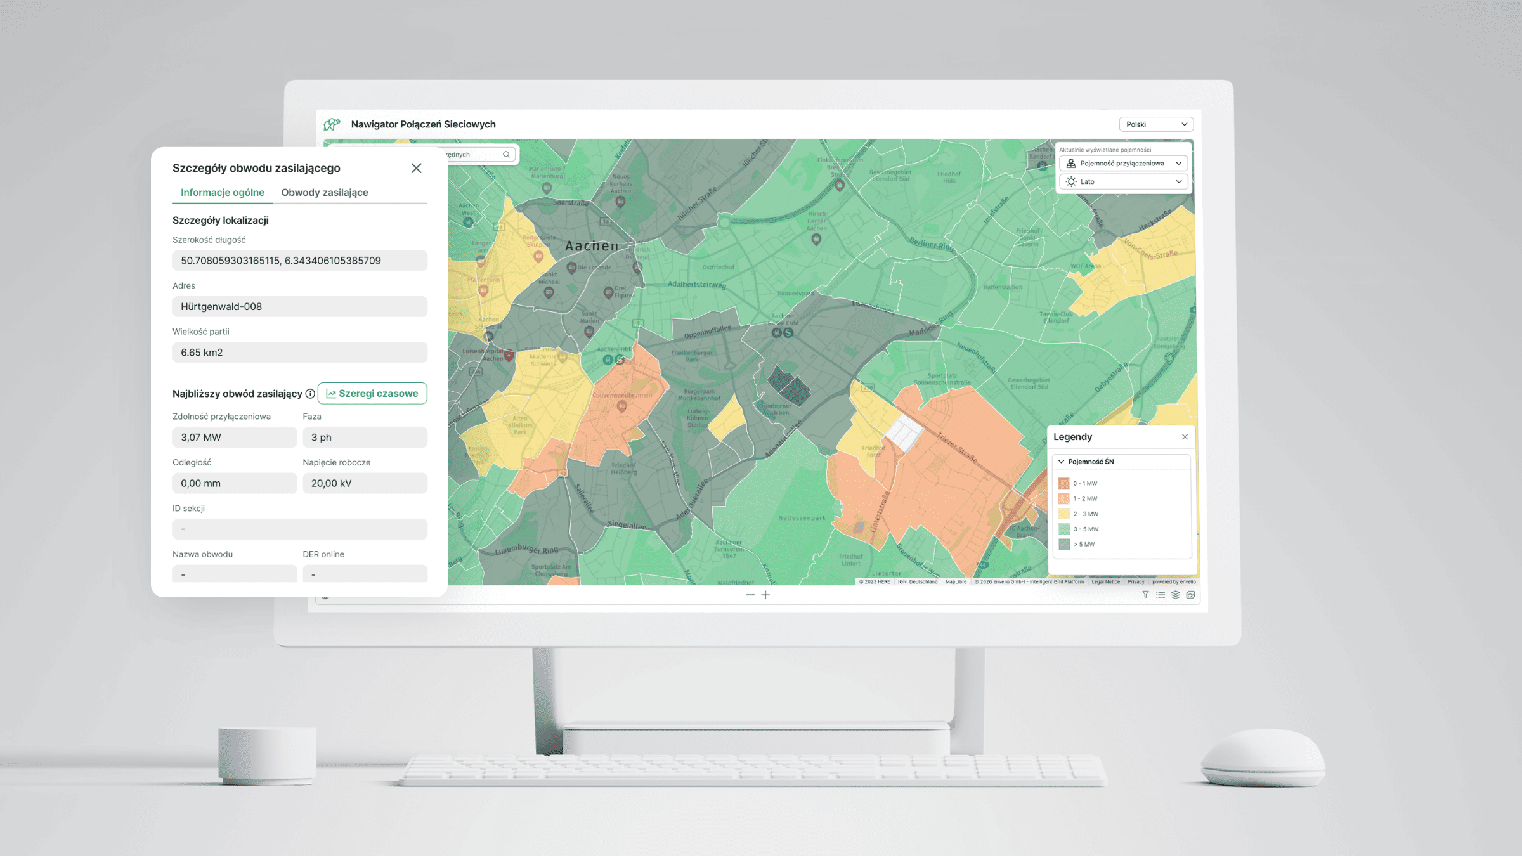This screenshot has height=856, width=1522.
Task: Open the Pojemność przyłączeniowa dropdown
Action: tap(1123, 164)
